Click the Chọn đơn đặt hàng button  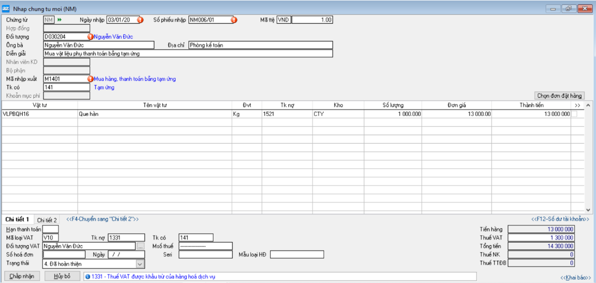(559, 95)
